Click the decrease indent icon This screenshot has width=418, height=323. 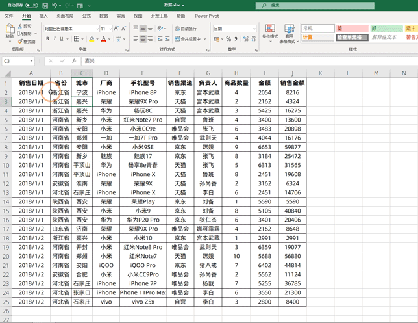coord(160,39)
